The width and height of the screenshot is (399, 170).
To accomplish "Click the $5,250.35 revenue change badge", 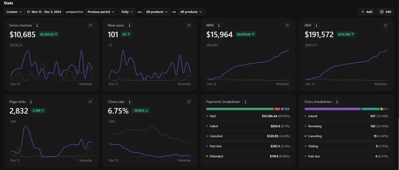I will tap(49, 34).
